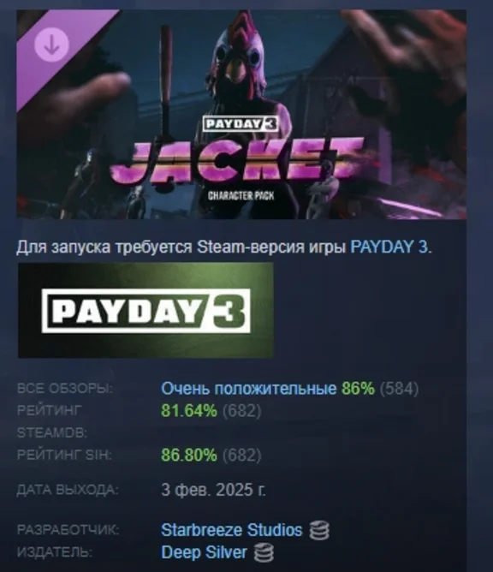Click the PAYDAY 3 logo in header artwork
This screenshot has height=572, width=493.
click(x=241, y=123)
